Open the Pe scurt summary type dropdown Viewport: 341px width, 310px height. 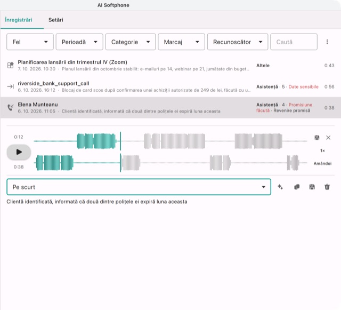[139, 187]
